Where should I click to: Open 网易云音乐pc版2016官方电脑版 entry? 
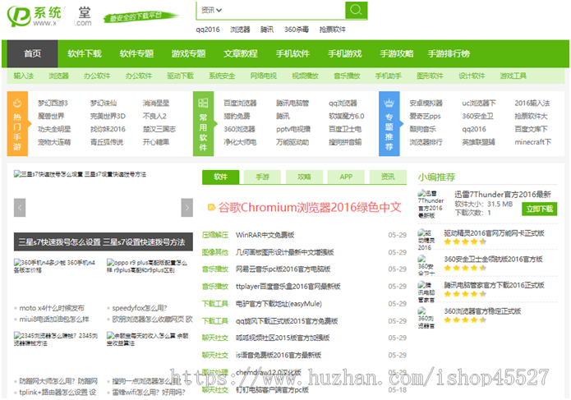click(x=283, y=269)
